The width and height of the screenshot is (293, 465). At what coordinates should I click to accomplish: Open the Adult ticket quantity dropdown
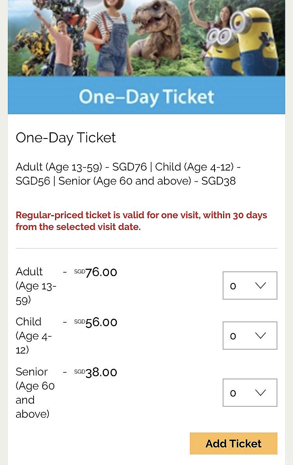(x=250, y=285)
